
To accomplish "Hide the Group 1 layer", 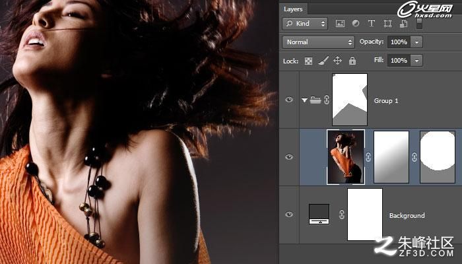I will click(x=289, y=100).
